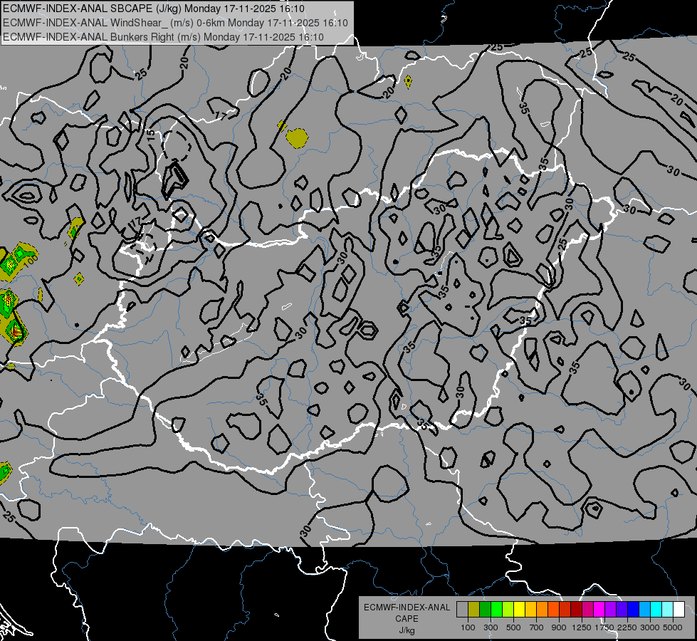
Task: Select the white legend swatch
Action: point(678,610)
